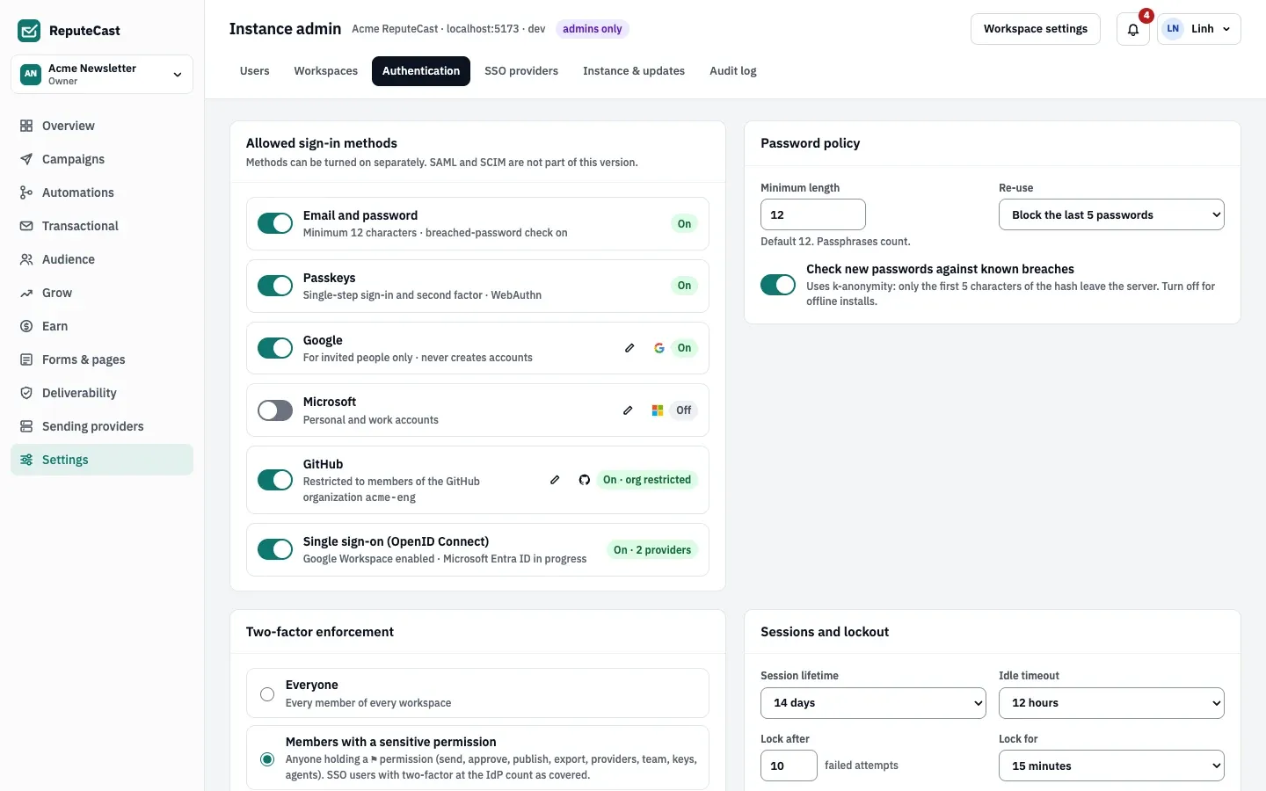Enable the Microsoft sign-in toggle
This screenshot has height=791, width=1266.
pyautogui.click(x=275, y=410)
